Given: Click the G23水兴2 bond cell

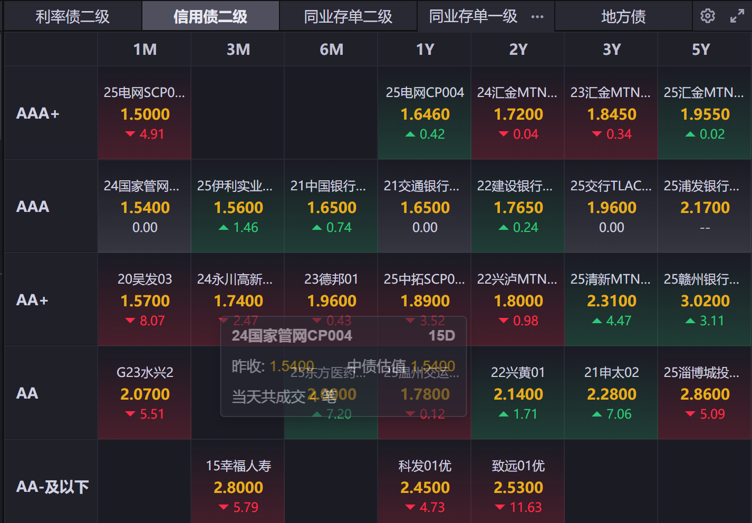Looking at the screenshot, I should tap(144, 393).
